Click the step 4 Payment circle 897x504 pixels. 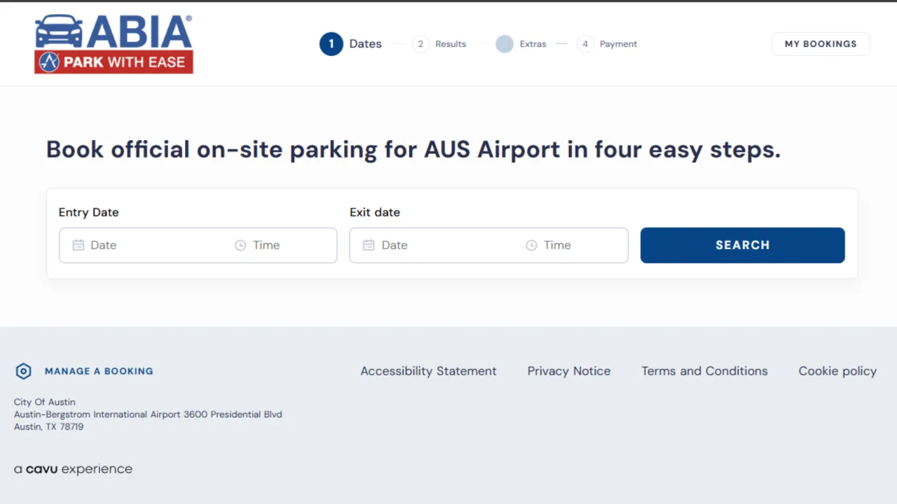coord(585,44)
